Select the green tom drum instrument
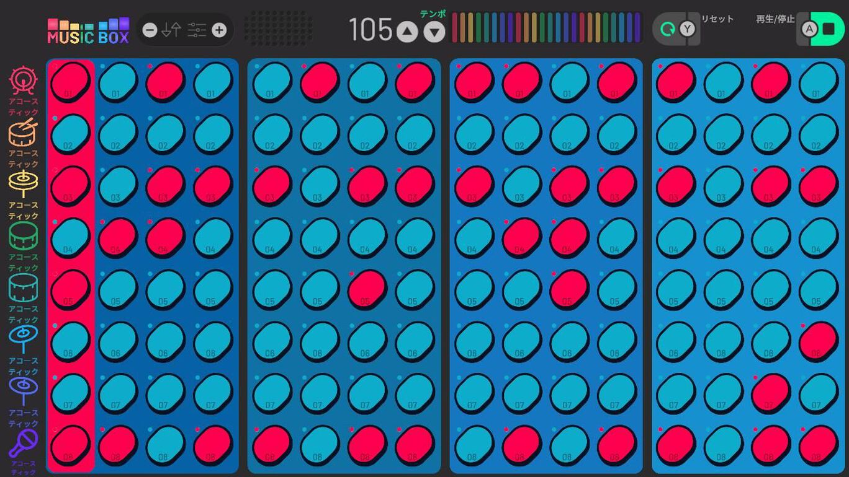 pyautogui.click(x=23, y=236)
